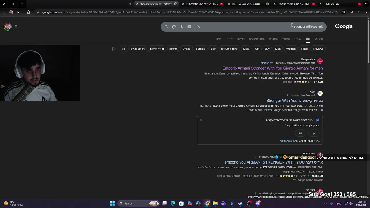Select the Female filter chip
Viewport: 370px width, 208px height.
[200, 49]
